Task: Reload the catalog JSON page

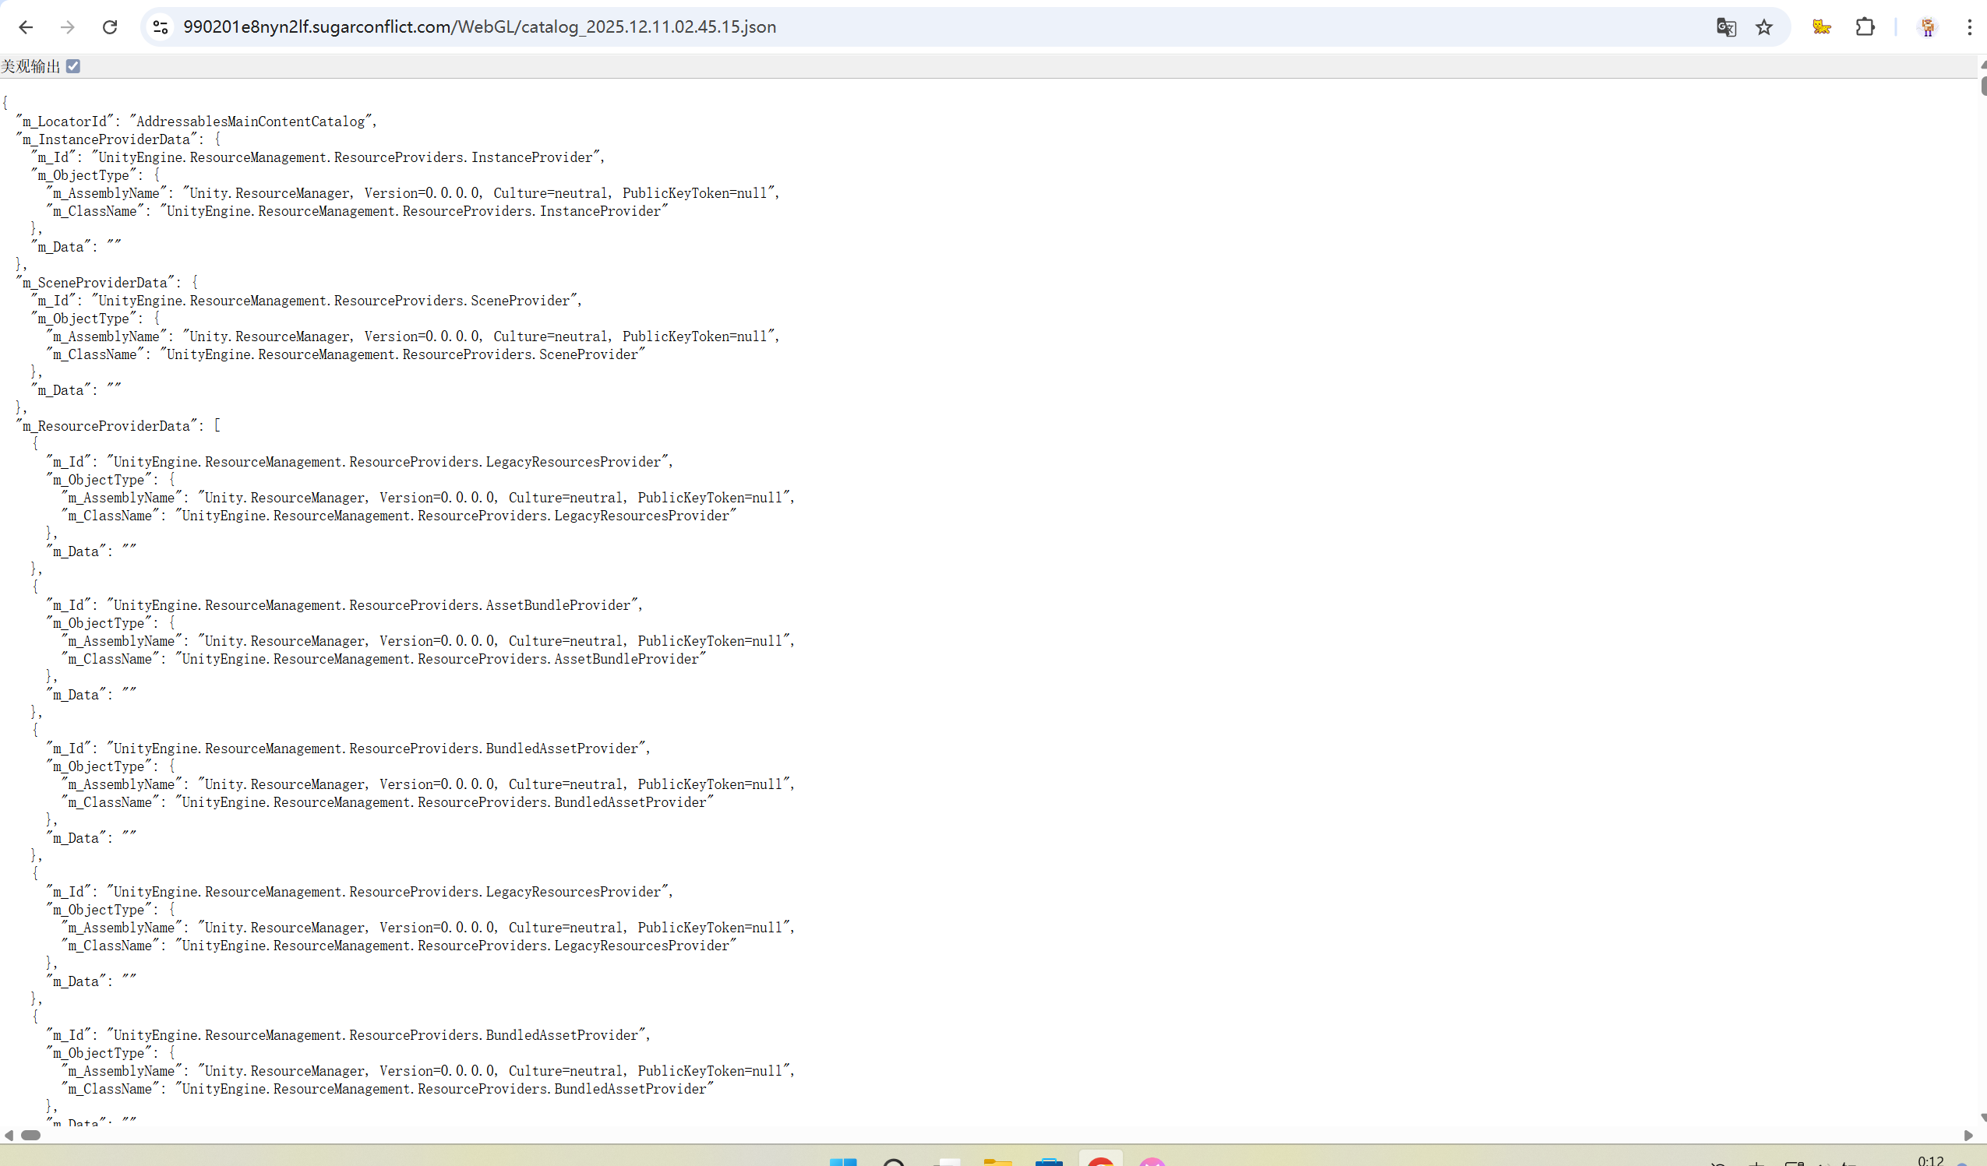Action: (110, 26)
